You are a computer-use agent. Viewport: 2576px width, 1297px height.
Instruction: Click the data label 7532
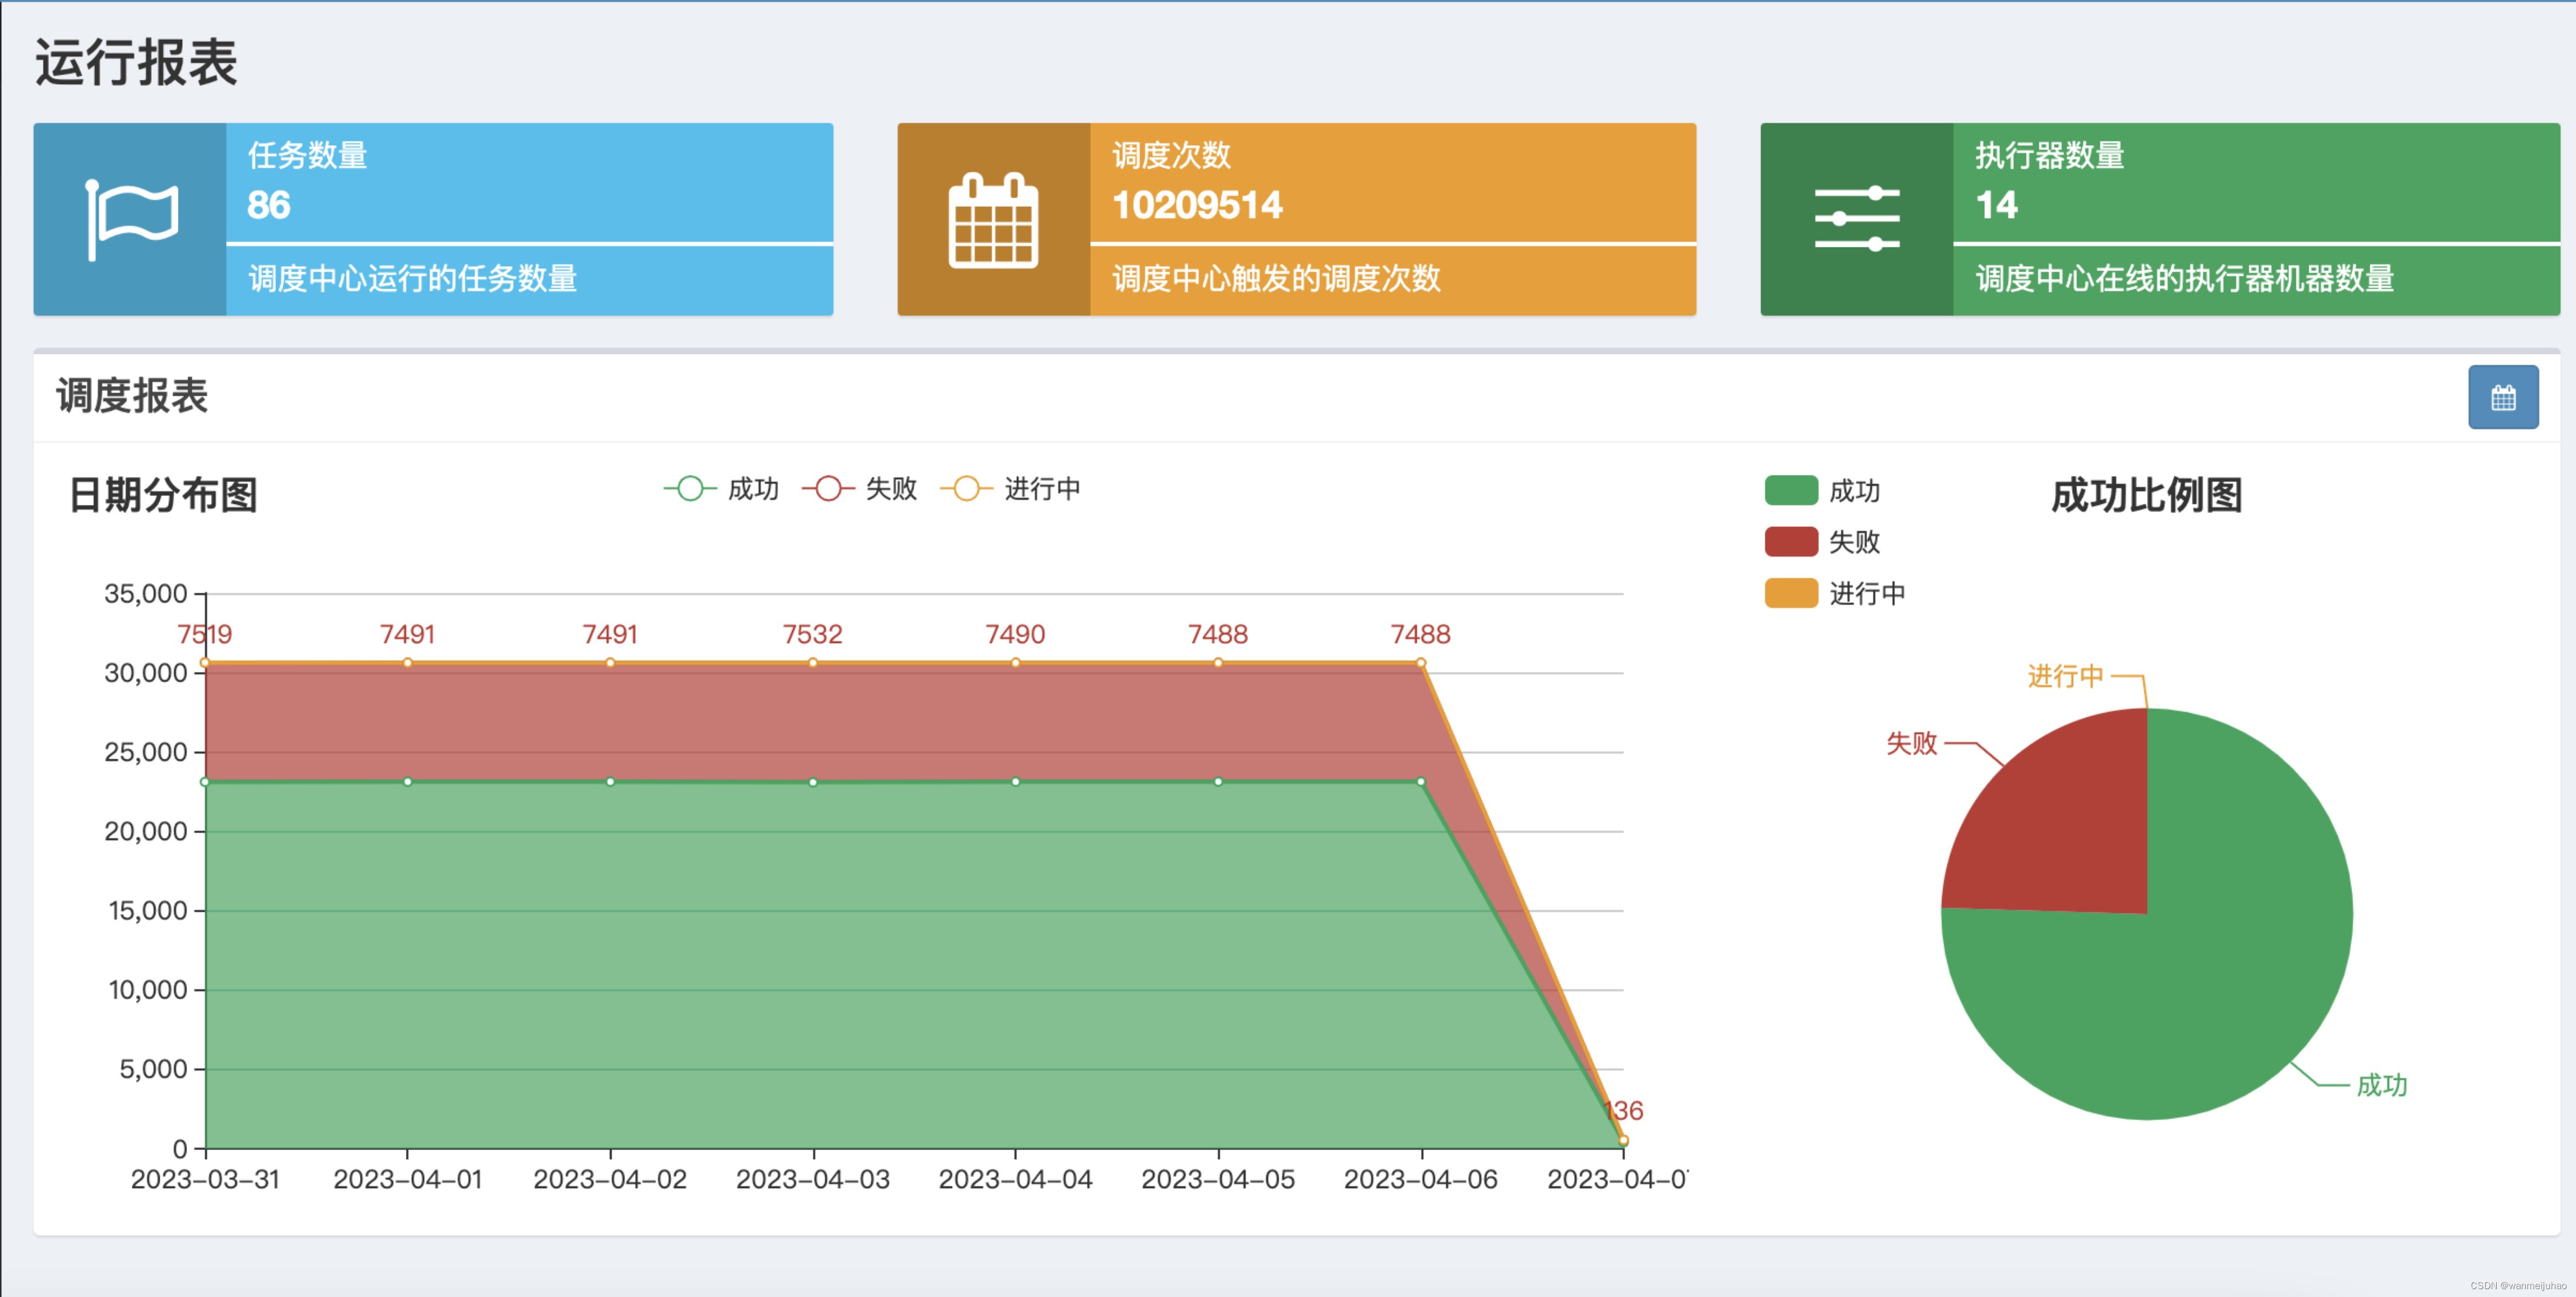pyautogui.click(x=812, y=634)
